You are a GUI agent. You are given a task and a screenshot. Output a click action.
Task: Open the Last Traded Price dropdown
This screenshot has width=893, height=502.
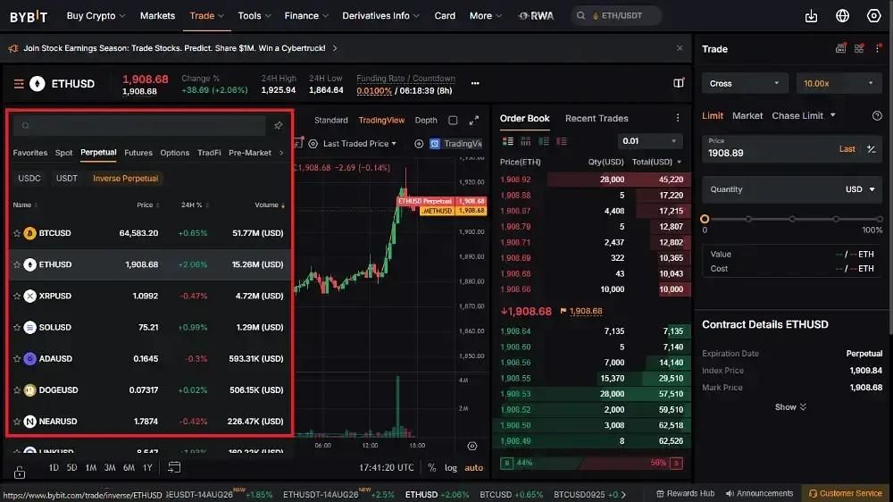pyautogui.click(x=359, y=144)
